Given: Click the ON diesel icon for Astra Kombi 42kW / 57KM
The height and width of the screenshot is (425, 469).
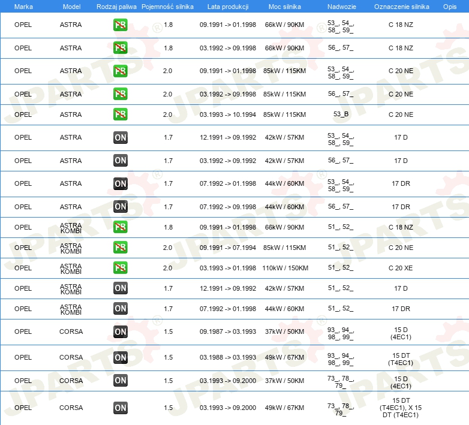Looking at the screenshot, I should 120,288.
